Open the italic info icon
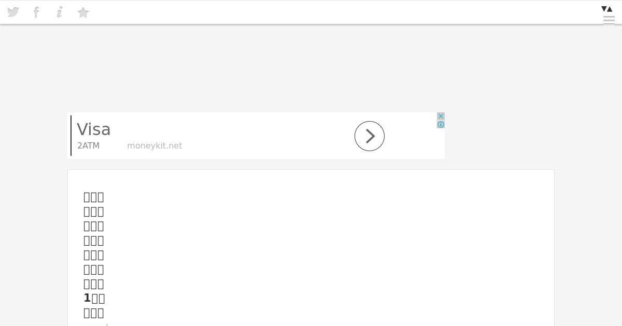 60,12
